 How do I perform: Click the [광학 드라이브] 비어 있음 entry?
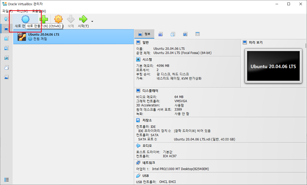point(192,131)
